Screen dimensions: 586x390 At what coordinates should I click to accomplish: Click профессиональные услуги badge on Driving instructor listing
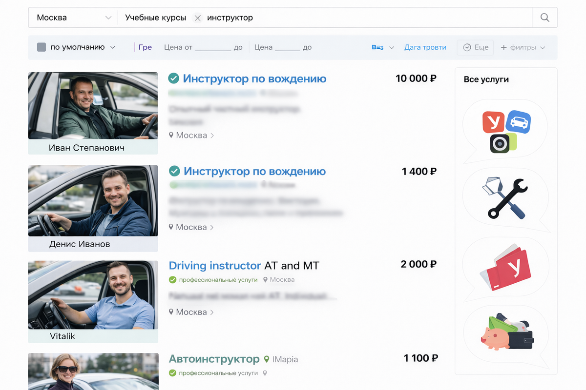(x=213, y=280)
